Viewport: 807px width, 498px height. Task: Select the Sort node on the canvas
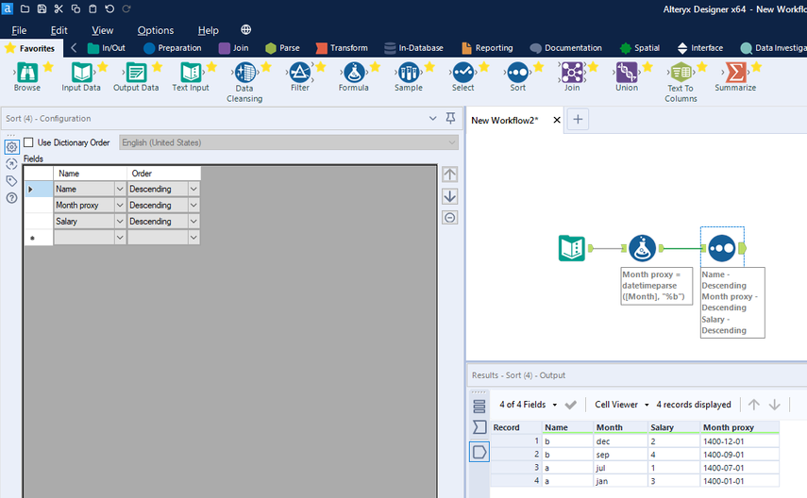(721, 248)
